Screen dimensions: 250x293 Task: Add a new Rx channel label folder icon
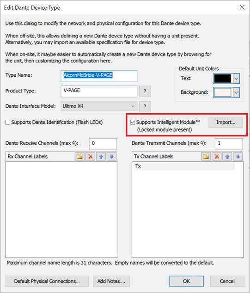[79, 156]
